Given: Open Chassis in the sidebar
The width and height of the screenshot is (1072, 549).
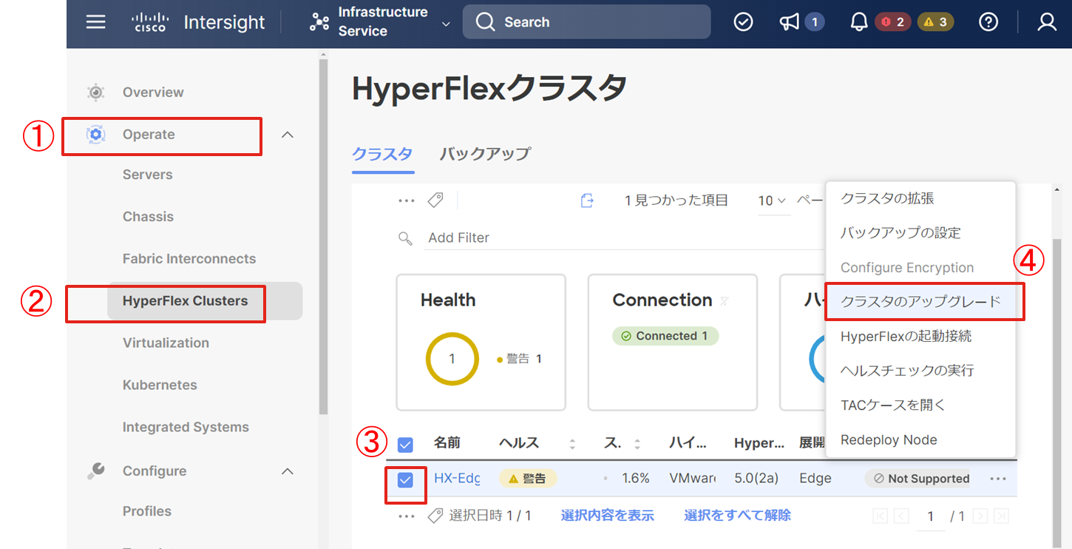Looking at the screenshot, I should pos(148,217).
